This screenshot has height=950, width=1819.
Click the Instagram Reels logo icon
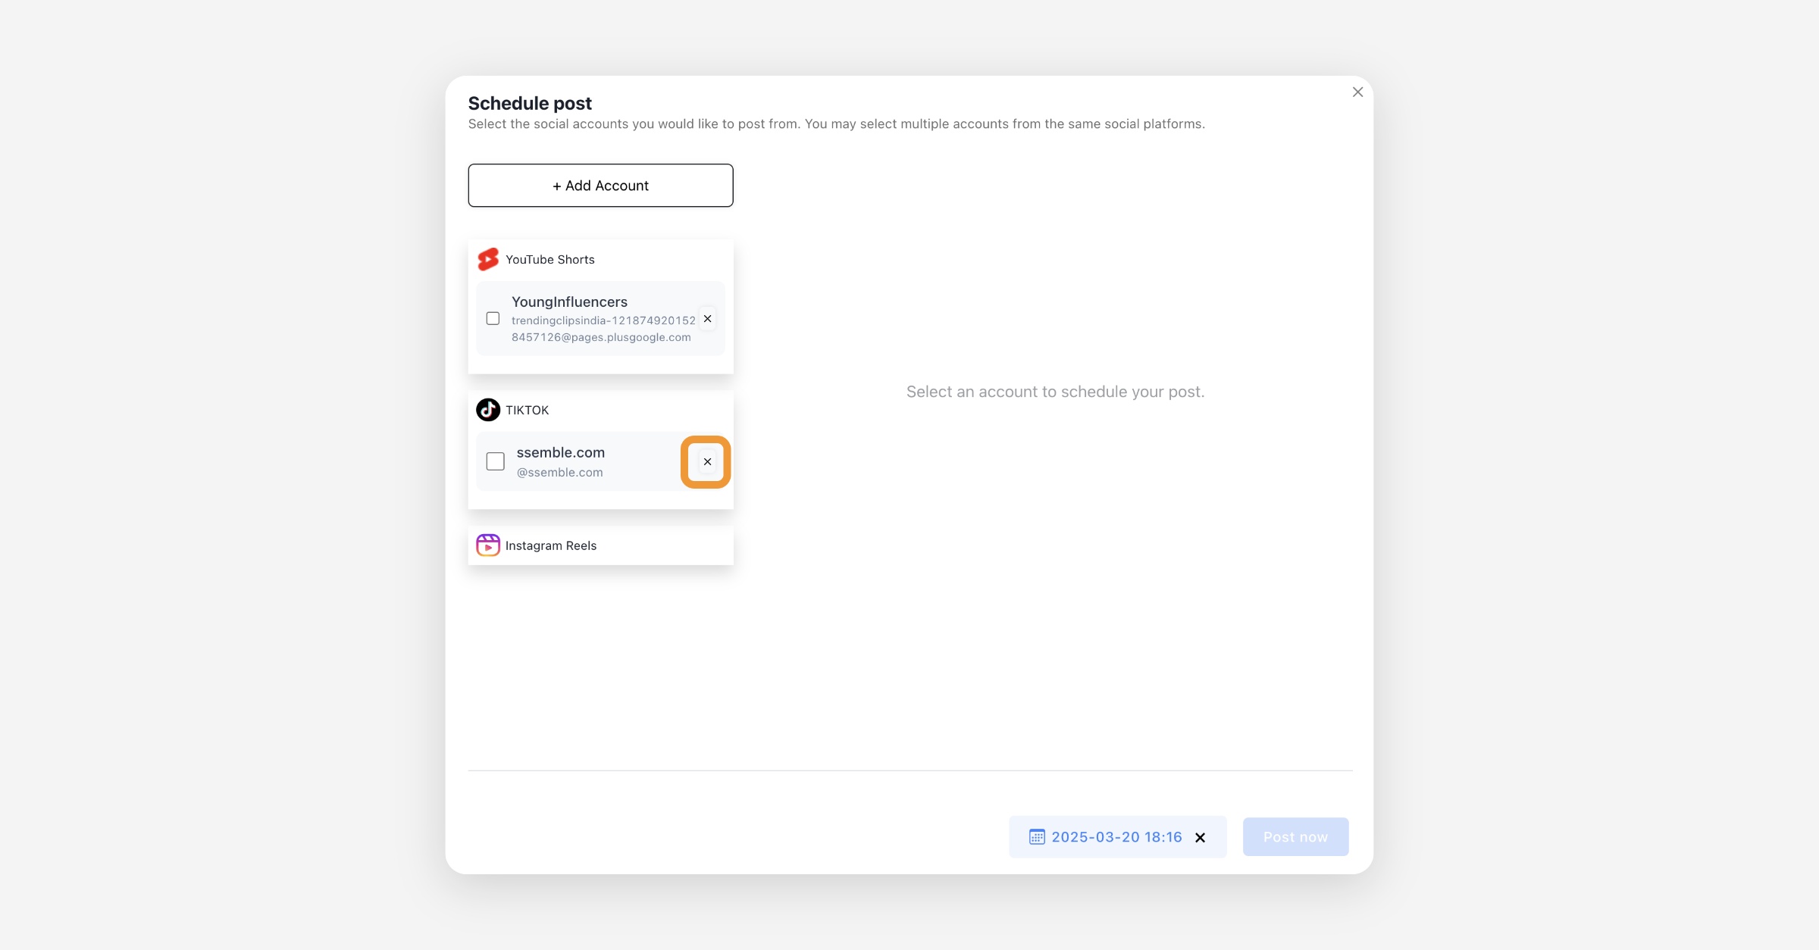[488, 545]
